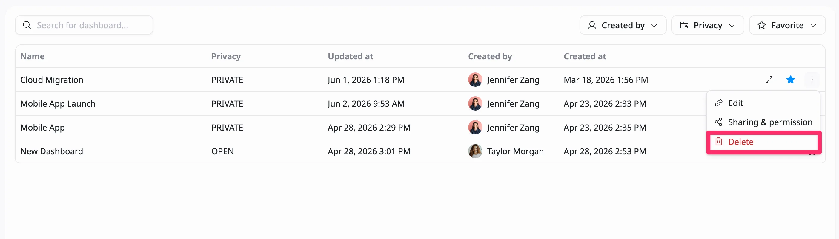Click Jun 1, 2026 1:18 PM cell

pyautogui.click(x=366, y=80)
